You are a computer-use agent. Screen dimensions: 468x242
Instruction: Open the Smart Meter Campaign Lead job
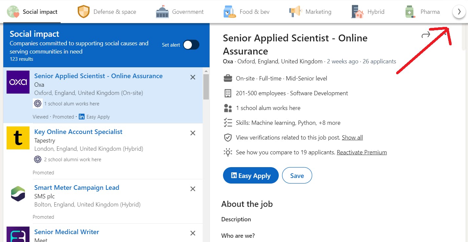tap(77, 187)
